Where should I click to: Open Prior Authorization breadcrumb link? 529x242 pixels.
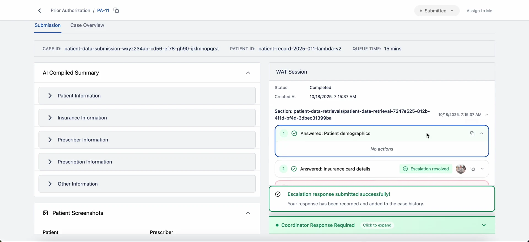(70, 10)
